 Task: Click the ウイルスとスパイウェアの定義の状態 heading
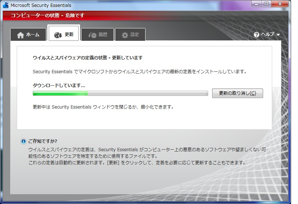coord(88,58)
